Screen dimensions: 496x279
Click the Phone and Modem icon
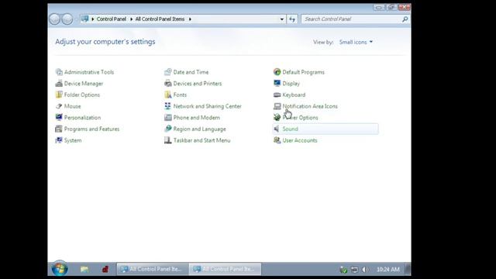tap(168, 118)
